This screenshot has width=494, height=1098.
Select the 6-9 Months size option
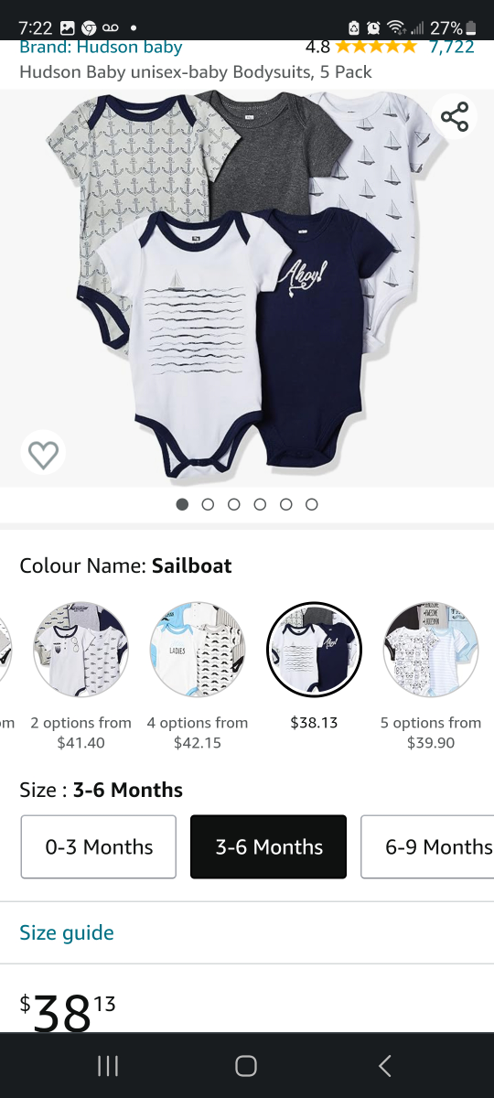click(x=428, y=847)
